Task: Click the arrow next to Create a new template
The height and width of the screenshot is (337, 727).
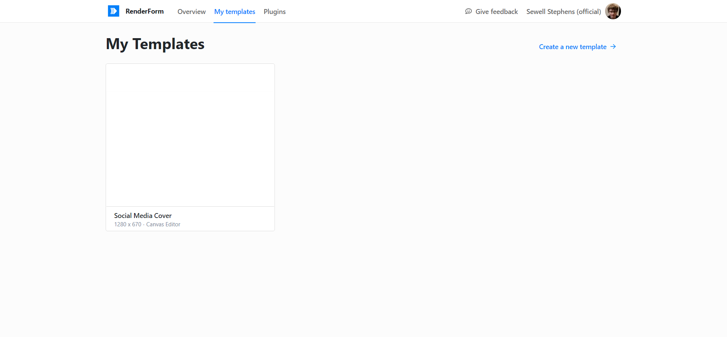Action: click(613, 46)
